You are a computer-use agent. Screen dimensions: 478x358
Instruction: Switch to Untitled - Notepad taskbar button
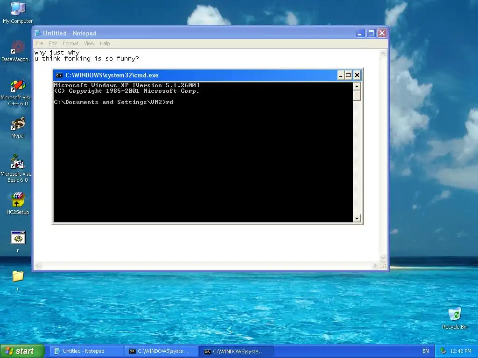point(86,351)
